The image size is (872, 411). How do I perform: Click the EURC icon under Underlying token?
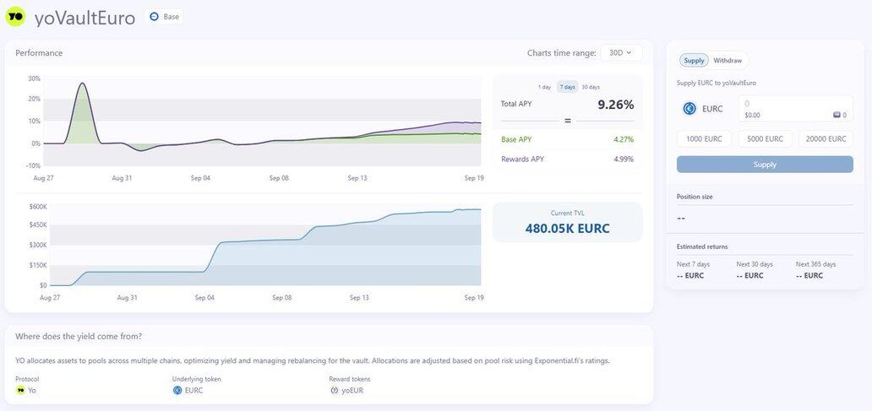pos(177,390)
